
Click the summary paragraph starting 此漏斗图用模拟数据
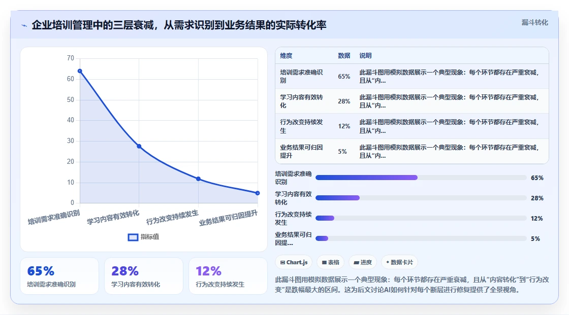tap(412, 285)
